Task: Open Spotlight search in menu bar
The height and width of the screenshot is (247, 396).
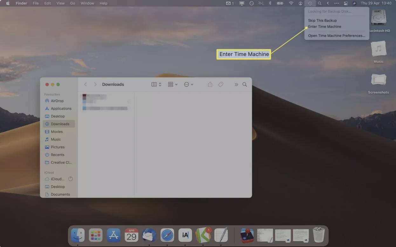Action: point(319,3)
